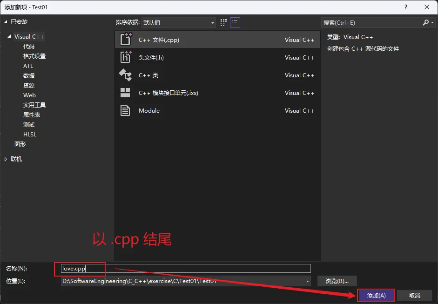This screenshot has width=438, height=304.
Task: Select the 资源 category
Action: (29, 86)
